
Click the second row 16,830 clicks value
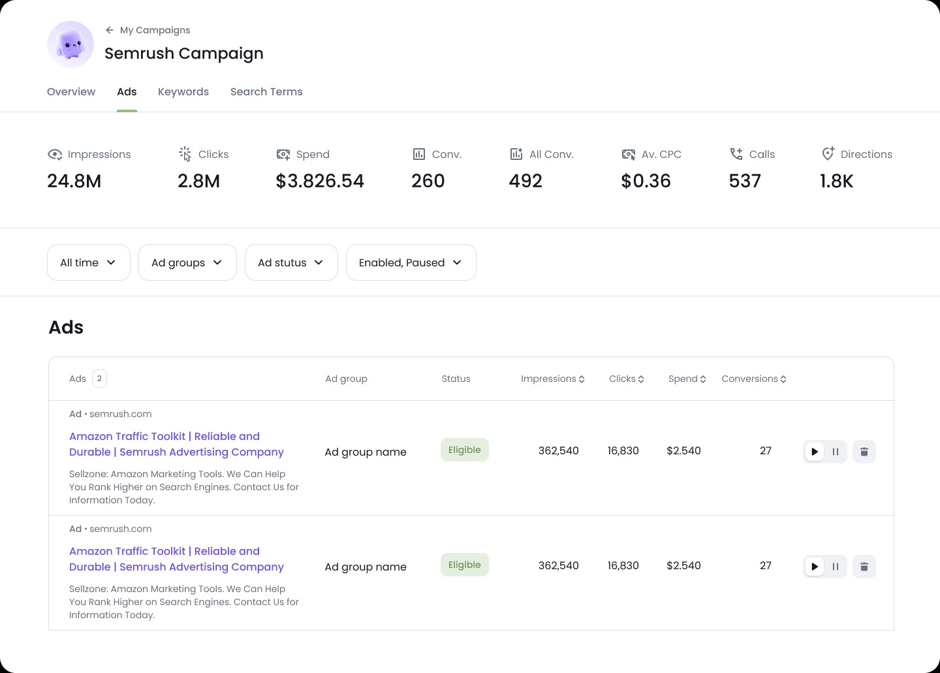tap(623, 565)
